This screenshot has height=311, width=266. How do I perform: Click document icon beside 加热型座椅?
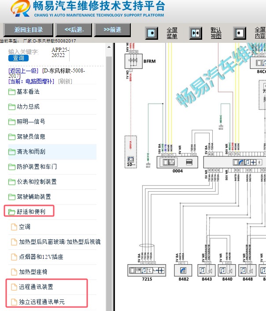[x=14, y=272]
